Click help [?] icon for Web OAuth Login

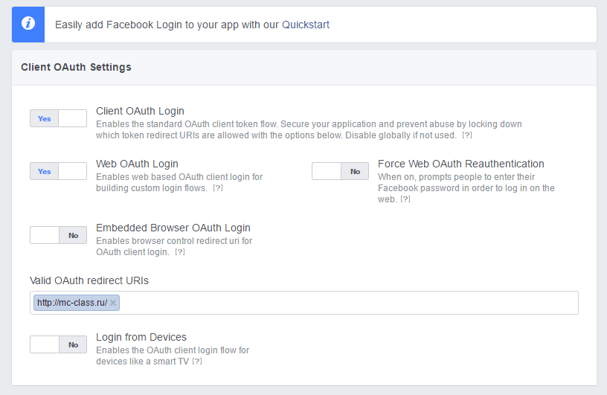(218, 187)
